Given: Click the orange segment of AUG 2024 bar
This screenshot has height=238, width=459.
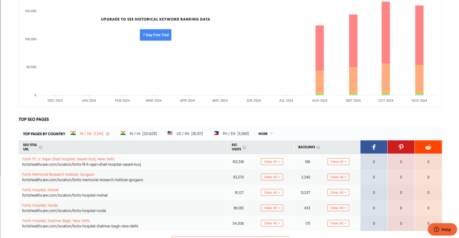Looking at the screenshot, I should (x=320, y=80).
